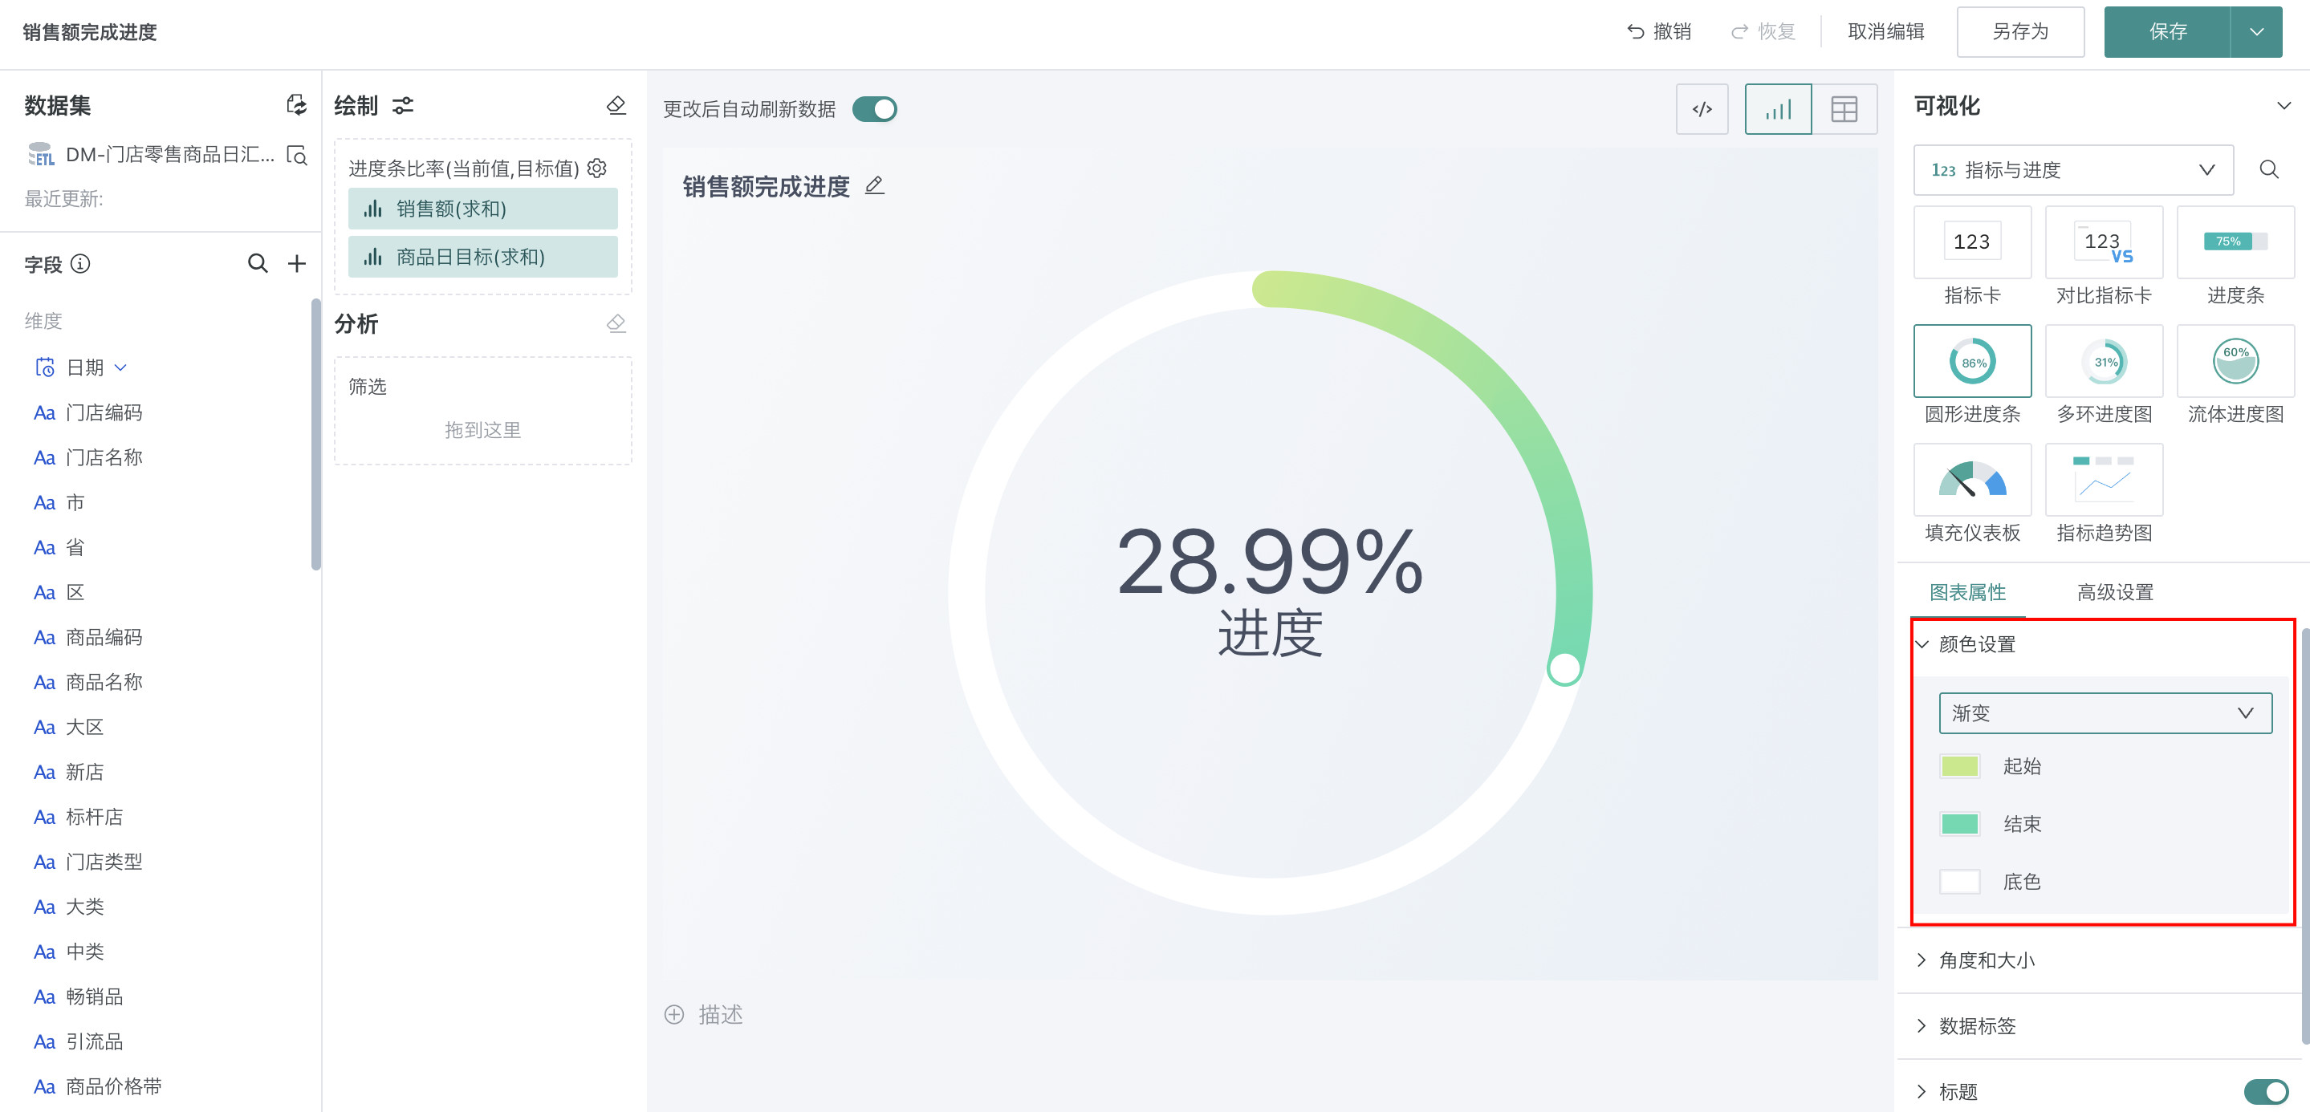The width and height of the screenshot is (2310, 1112).
Task: Click the 另存为 button
Action: [x=2019, y=32]
